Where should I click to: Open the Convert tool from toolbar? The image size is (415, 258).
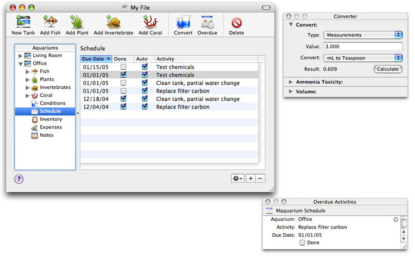tap(183, 22)
